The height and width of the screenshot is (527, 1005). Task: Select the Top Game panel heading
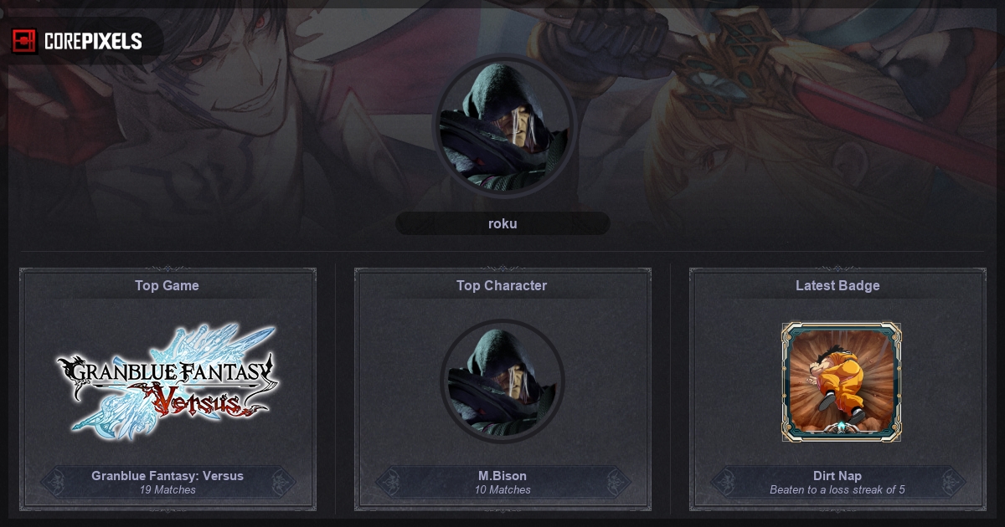[167, 285]
